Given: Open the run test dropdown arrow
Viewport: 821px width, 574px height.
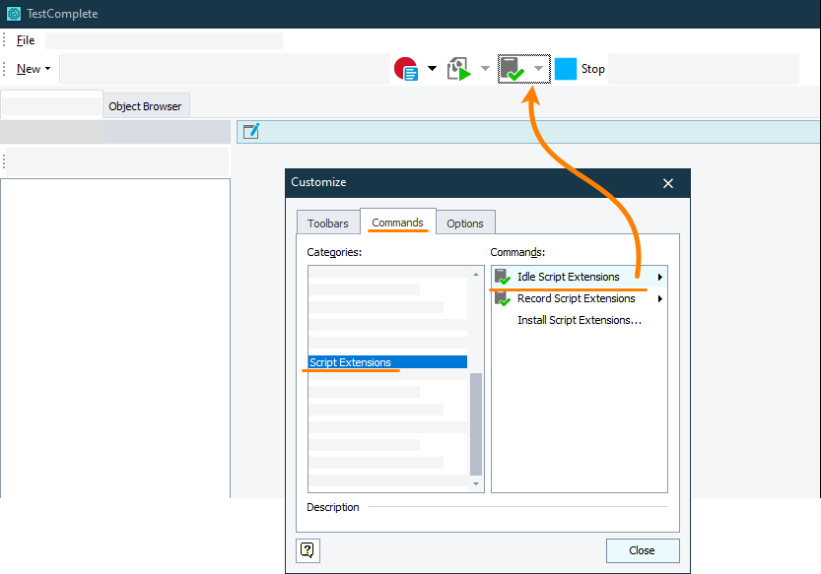Looking at the screenshot, I should (485, 69).
